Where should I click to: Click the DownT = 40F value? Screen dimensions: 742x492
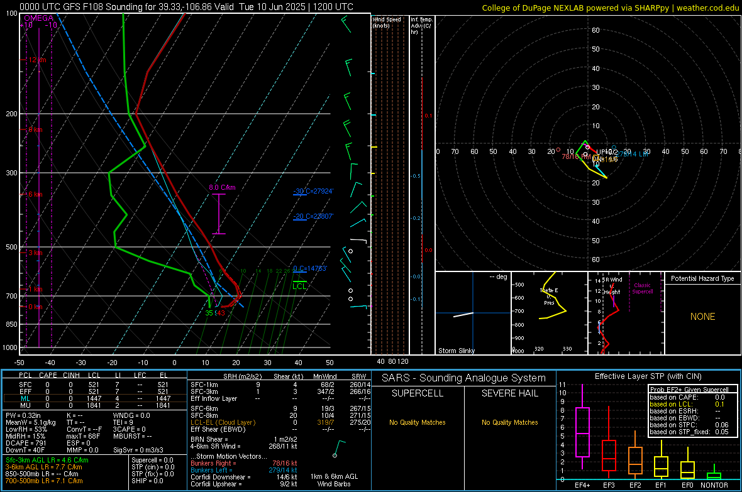[x=25, y=450]
